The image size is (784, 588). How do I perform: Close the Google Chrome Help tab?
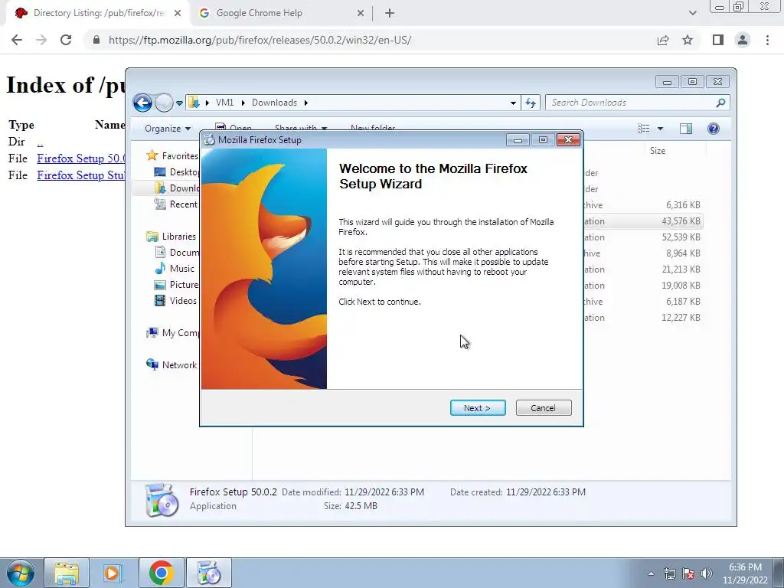361,13
